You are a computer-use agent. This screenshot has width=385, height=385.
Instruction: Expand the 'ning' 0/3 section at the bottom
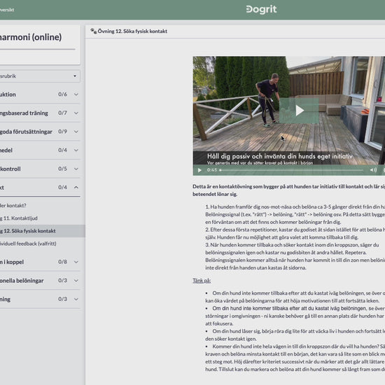coord(39,299)
